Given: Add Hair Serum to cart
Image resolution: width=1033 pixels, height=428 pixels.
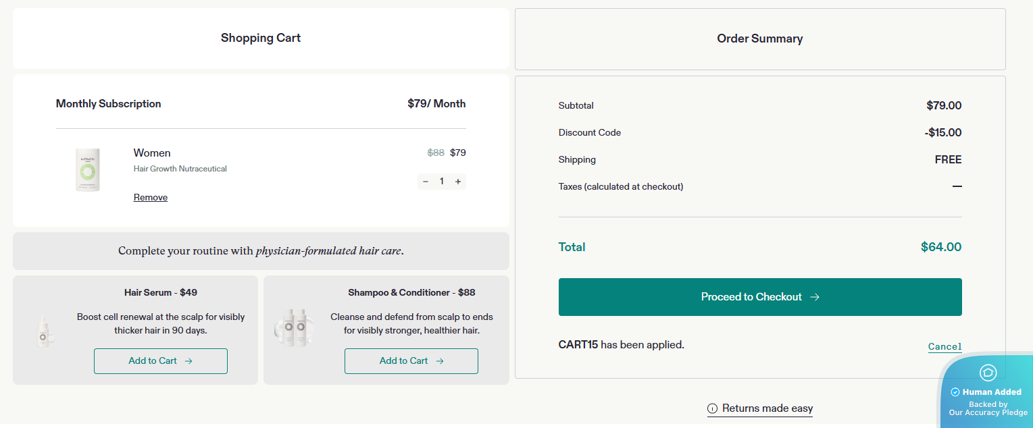Looking at the screenshot, I should coord(160,361).
